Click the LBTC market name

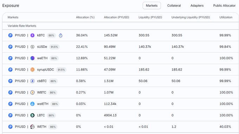click(41, 115)
